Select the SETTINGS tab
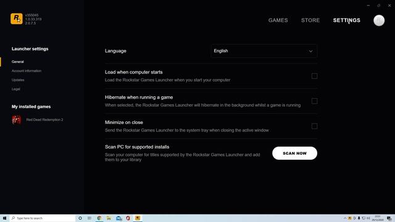395x222 pixels. pyautogui.click(x=346, y=20)
